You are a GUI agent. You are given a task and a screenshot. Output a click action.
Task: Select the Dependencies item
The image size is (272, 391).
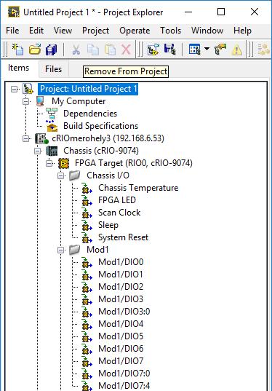[x=90, y=114]
